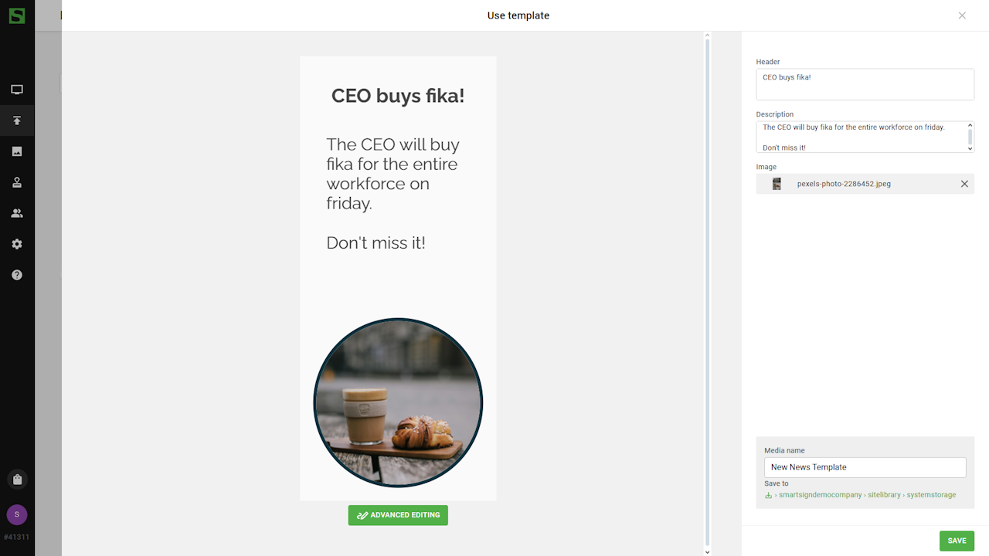Open the Settings gear icon

pyautogui.click(x=17, y=244)
